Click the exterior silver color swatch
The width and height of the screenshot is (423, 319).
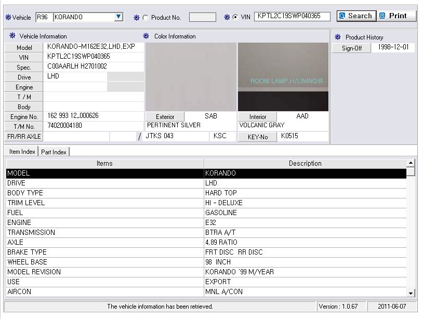point(190,77)
